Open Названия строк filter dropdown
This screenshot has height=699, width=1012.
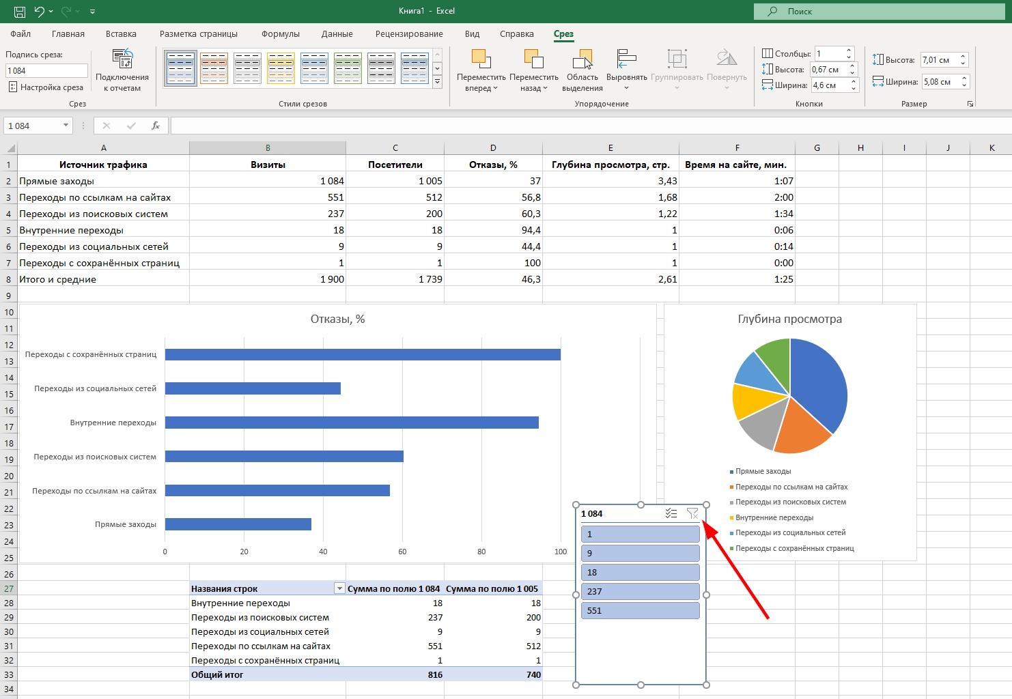tap(339, 588)
